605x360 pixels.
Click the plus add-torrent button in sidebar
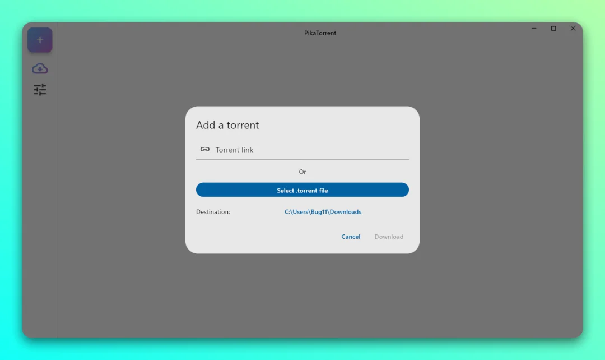(40, 40)
